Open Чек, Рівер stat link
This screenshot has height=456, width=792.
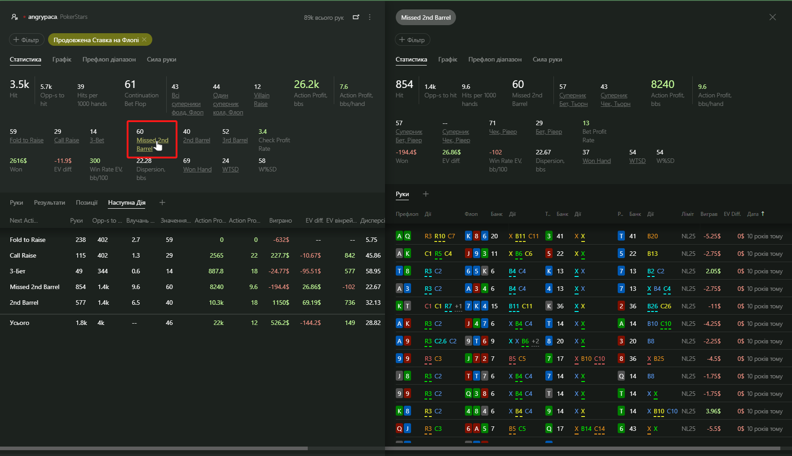pyautogui.click(x=503, y=132)
